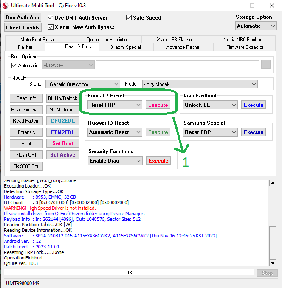Image resolution: width=282 pixels, height=288 pixels.
Task: Click the Stop button
Action: 267,273
